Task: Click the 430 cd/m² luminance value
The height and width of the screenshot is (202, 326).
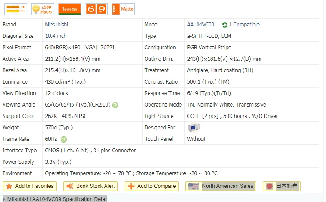Action: [65, 82]
